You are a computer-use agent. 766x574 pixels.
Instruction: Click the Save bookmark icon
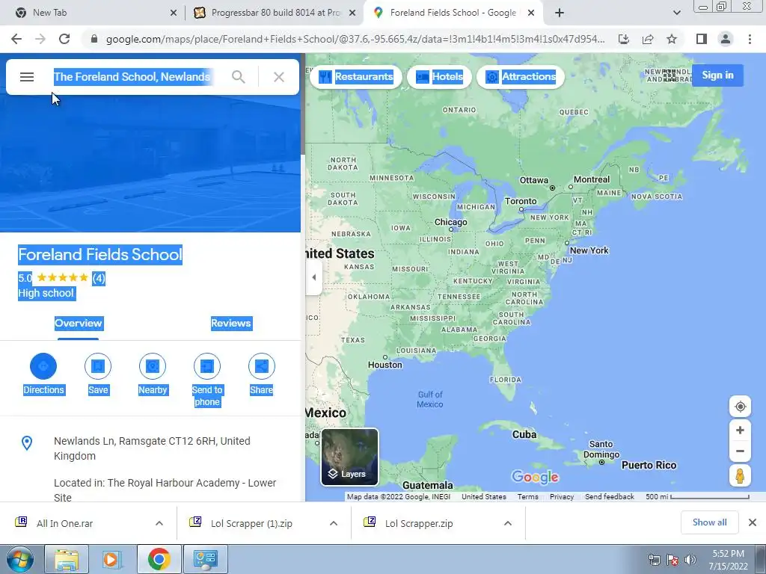[98, 366]
